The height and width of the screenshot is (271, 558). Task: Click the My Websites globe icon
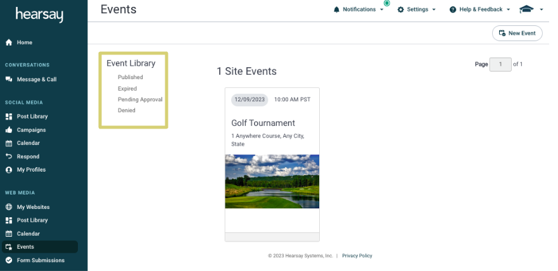tap(9, 206)
